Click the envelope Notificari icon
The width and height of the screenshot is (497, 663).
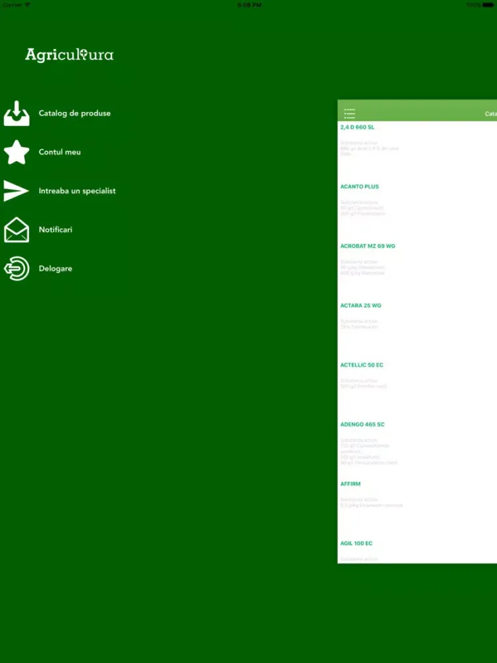click(x=17, y=230)
